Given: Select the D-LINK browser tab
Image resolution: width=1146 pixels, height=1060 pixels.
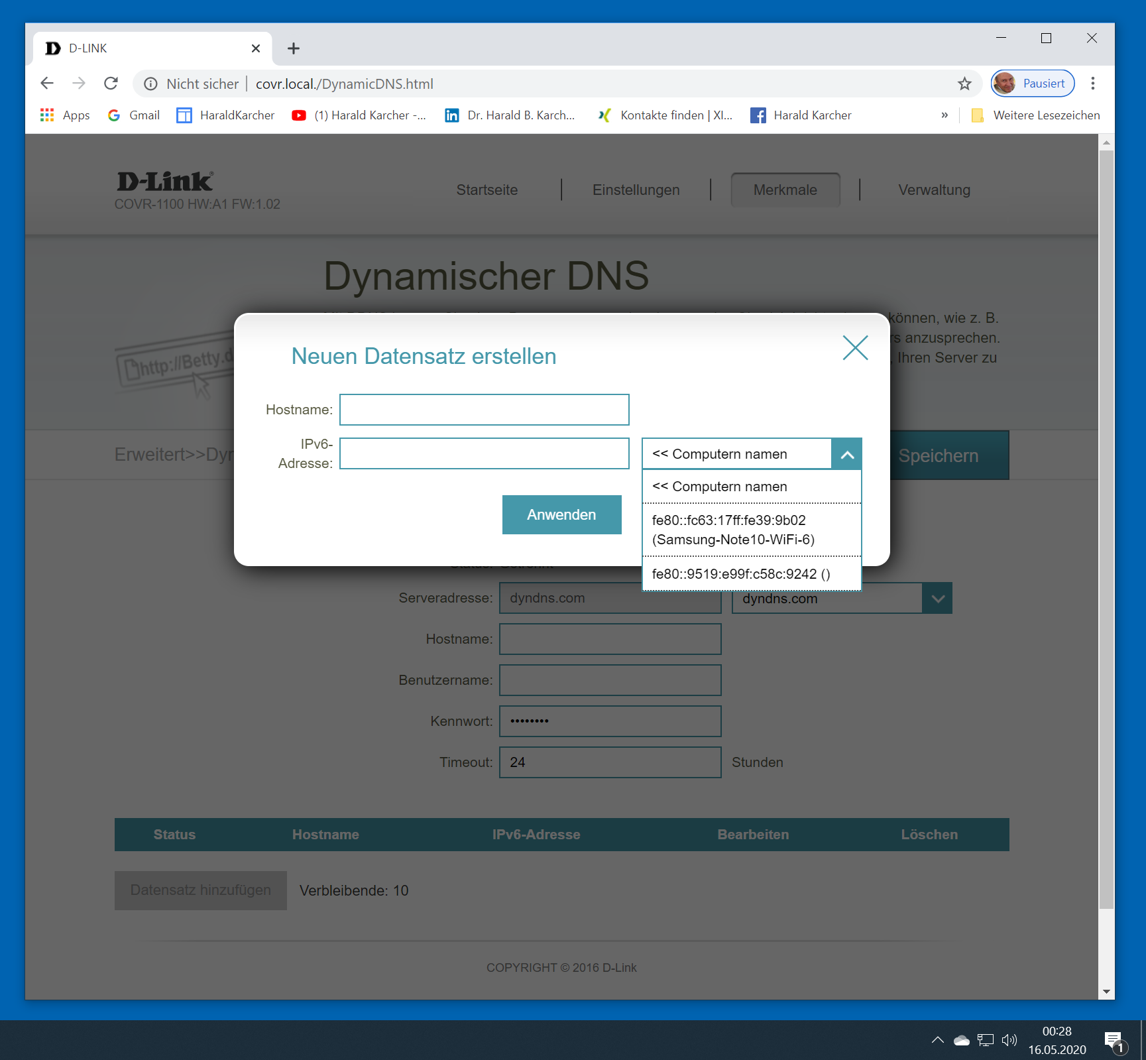Looking at the screenshot, I should 152,48.
